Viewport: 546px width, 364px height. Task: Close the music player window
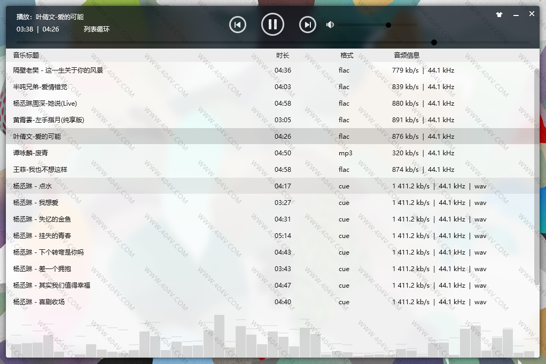pos(532,14)
